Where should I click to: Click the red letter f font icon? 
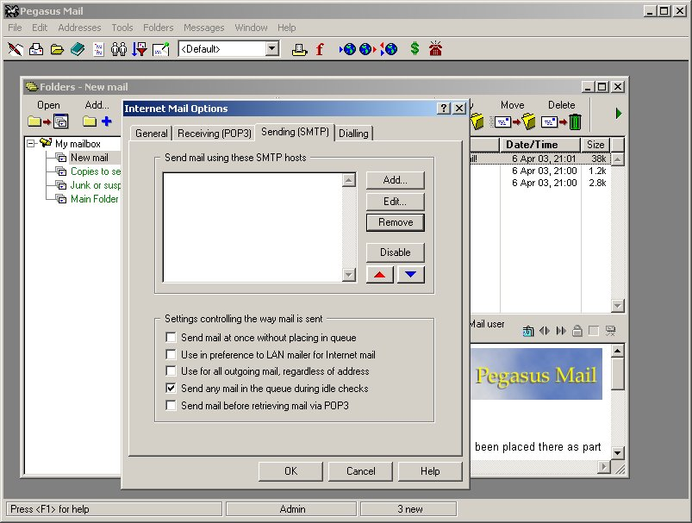click(x=320, y=49)
